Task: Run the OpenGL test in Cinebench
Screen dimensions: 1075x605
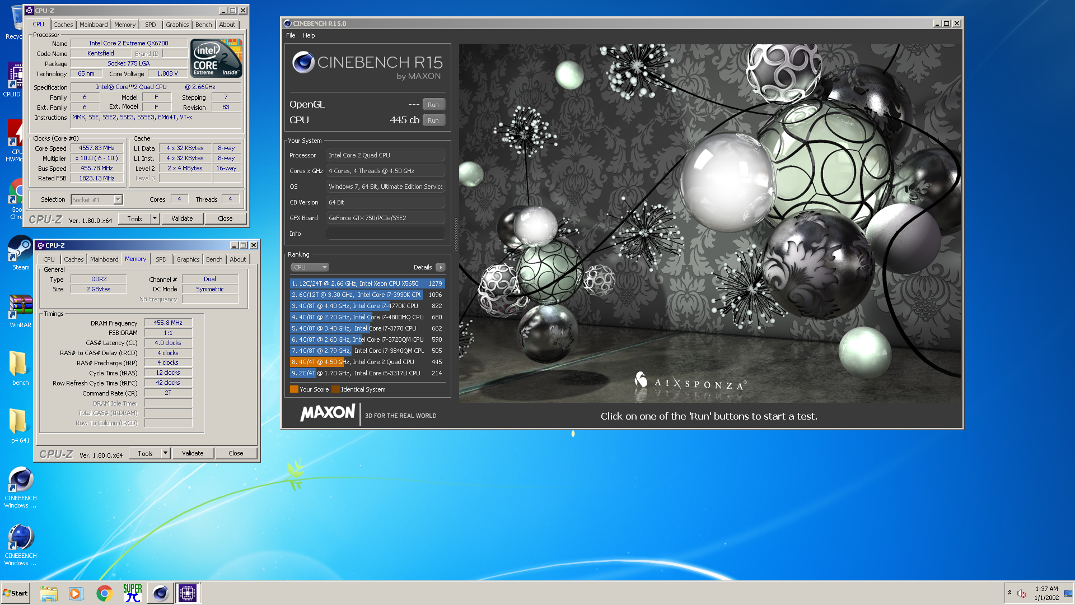Action: click(433, 105)
